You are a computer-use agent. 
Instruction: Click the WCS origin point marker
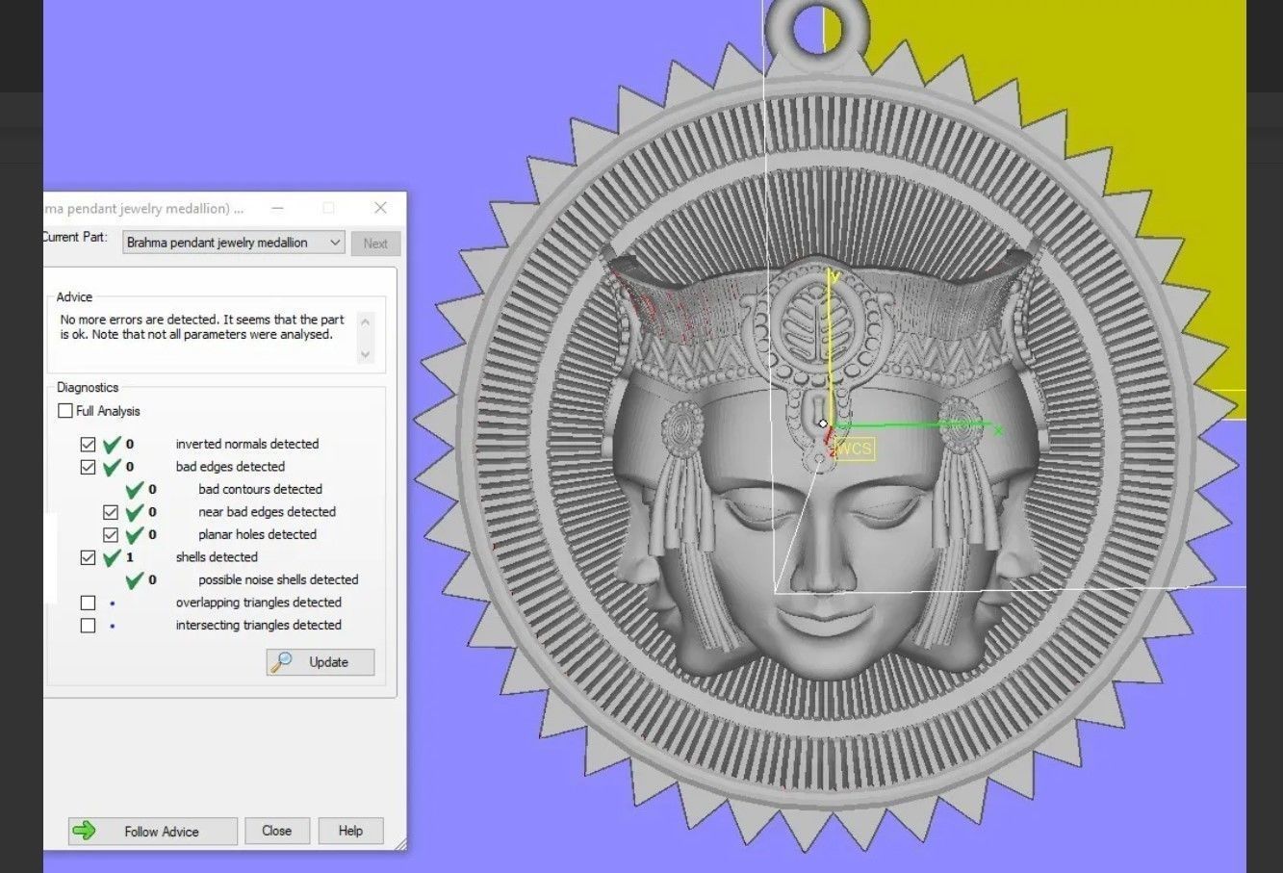[823, 424]
